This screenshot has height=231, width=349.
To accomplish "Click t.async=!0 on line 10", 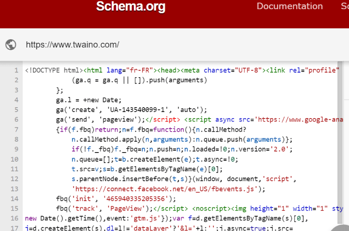I will click(215, 159).
